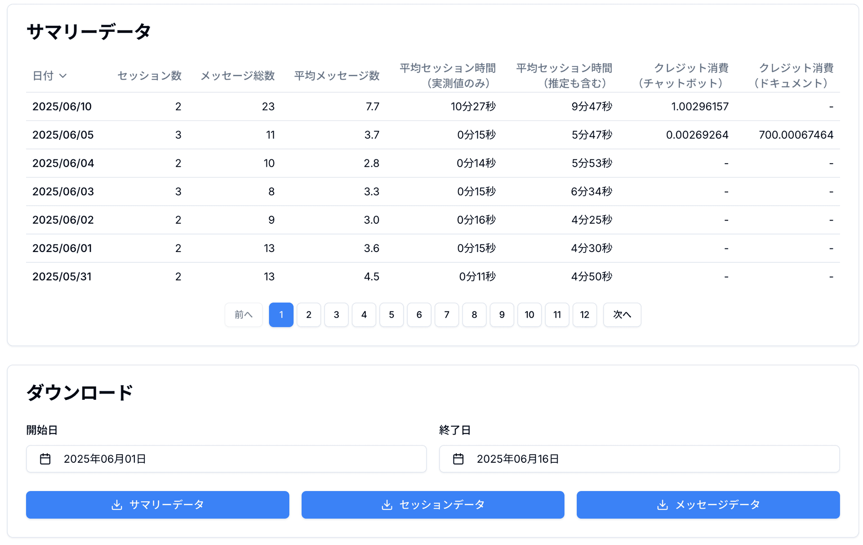Click calendar icon in 終了日 field
This screenshot has height=545, width=863.
(458, 459)
